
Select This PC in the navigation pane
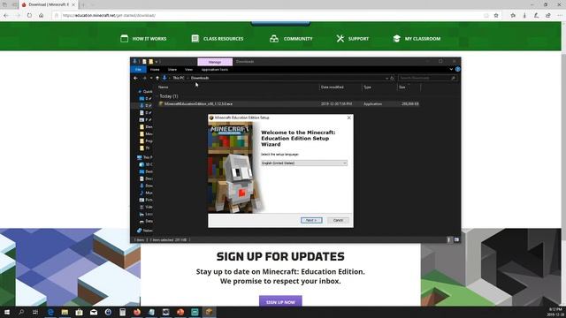(145, 157)
